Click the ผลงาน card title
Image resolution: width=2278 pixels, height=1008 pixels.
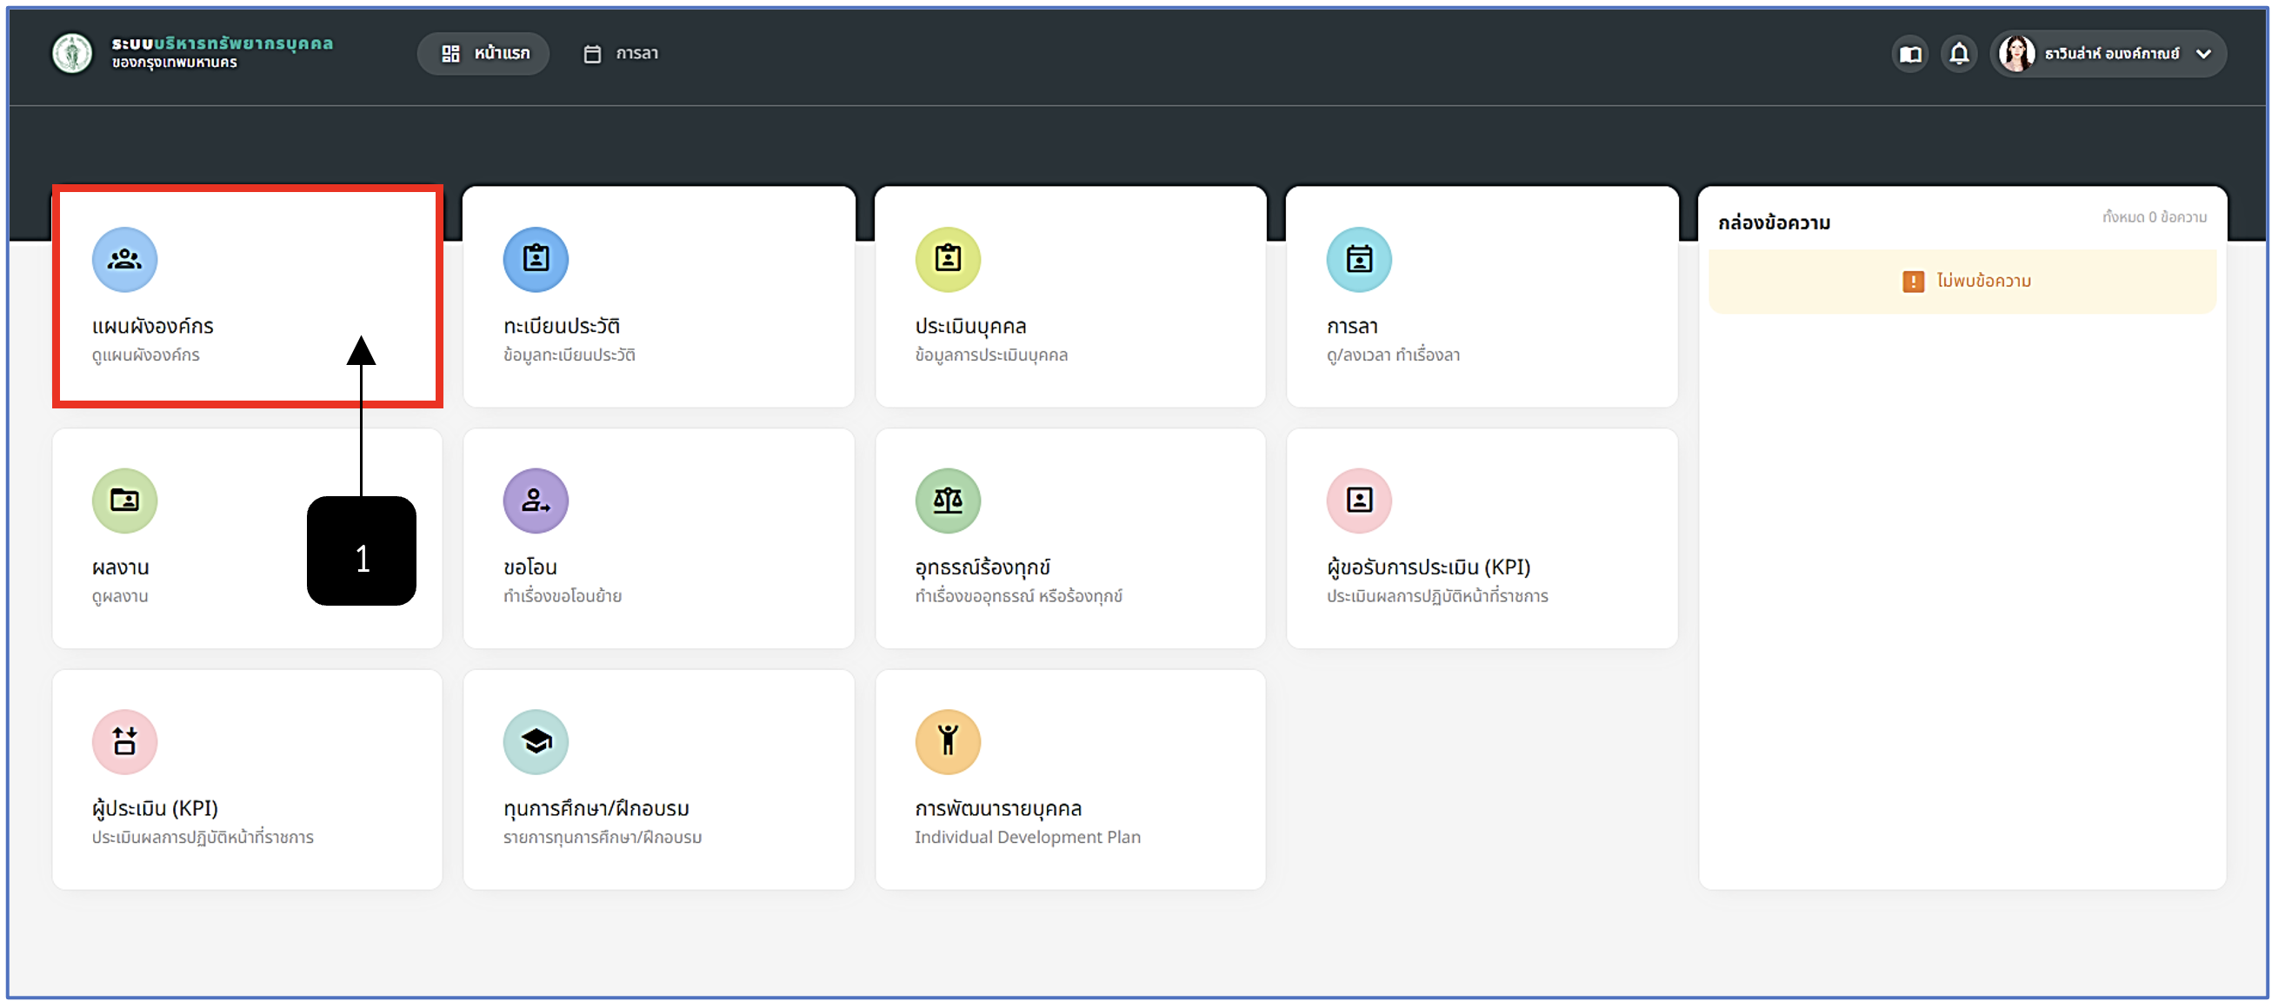tap(120, 567)
